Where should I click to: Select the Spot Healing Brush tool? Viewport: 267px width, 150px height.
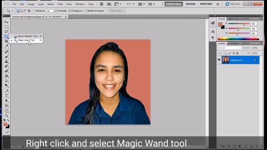(7, 52)
